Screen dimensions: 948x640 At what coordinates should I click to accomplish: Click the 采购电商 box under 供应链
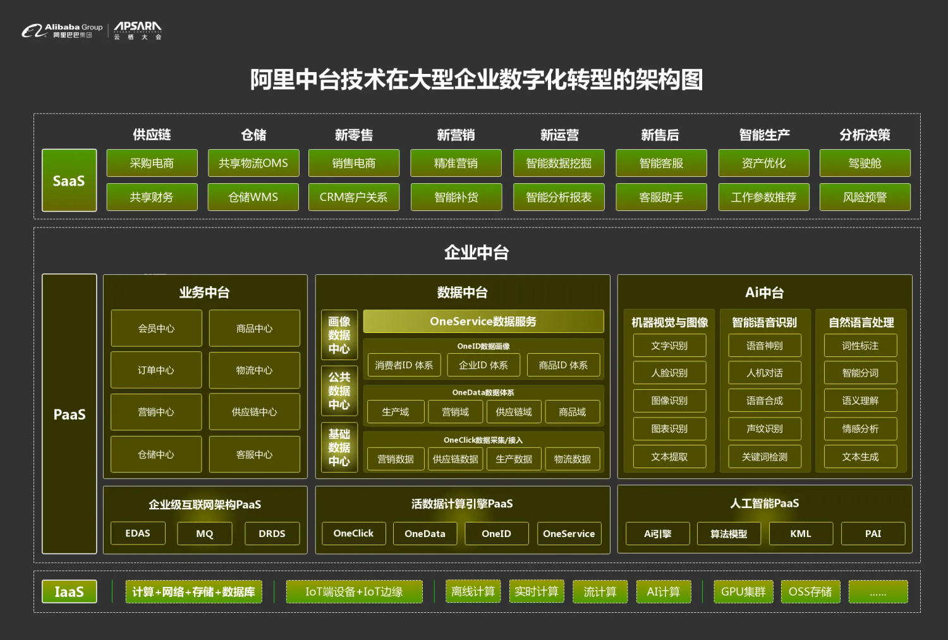[152, 163]
